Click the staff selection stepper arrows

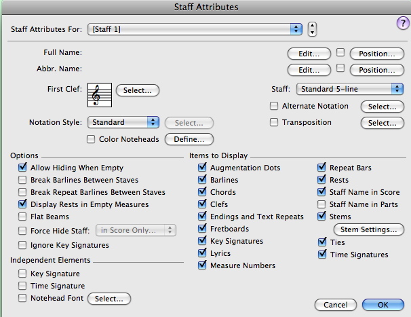point(312,29)
